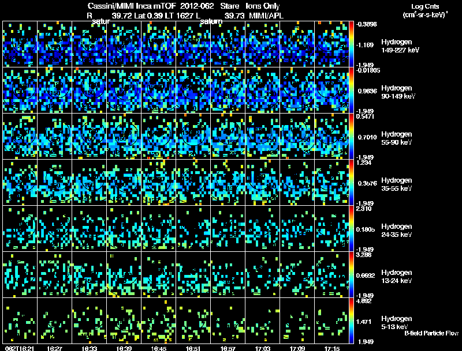Click the Cassini/MIMI Inca mTOF title text
The width and height of the screenshot is (462, 351).
tap(132, 6)
